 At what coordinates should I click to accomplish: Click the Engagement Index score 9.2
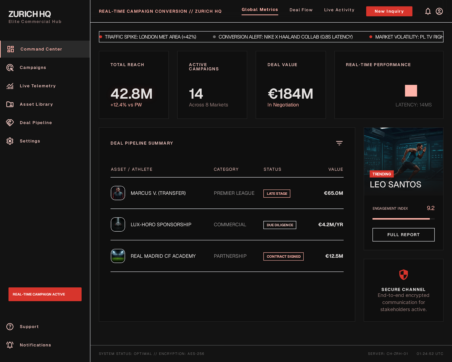click(431, 208)
